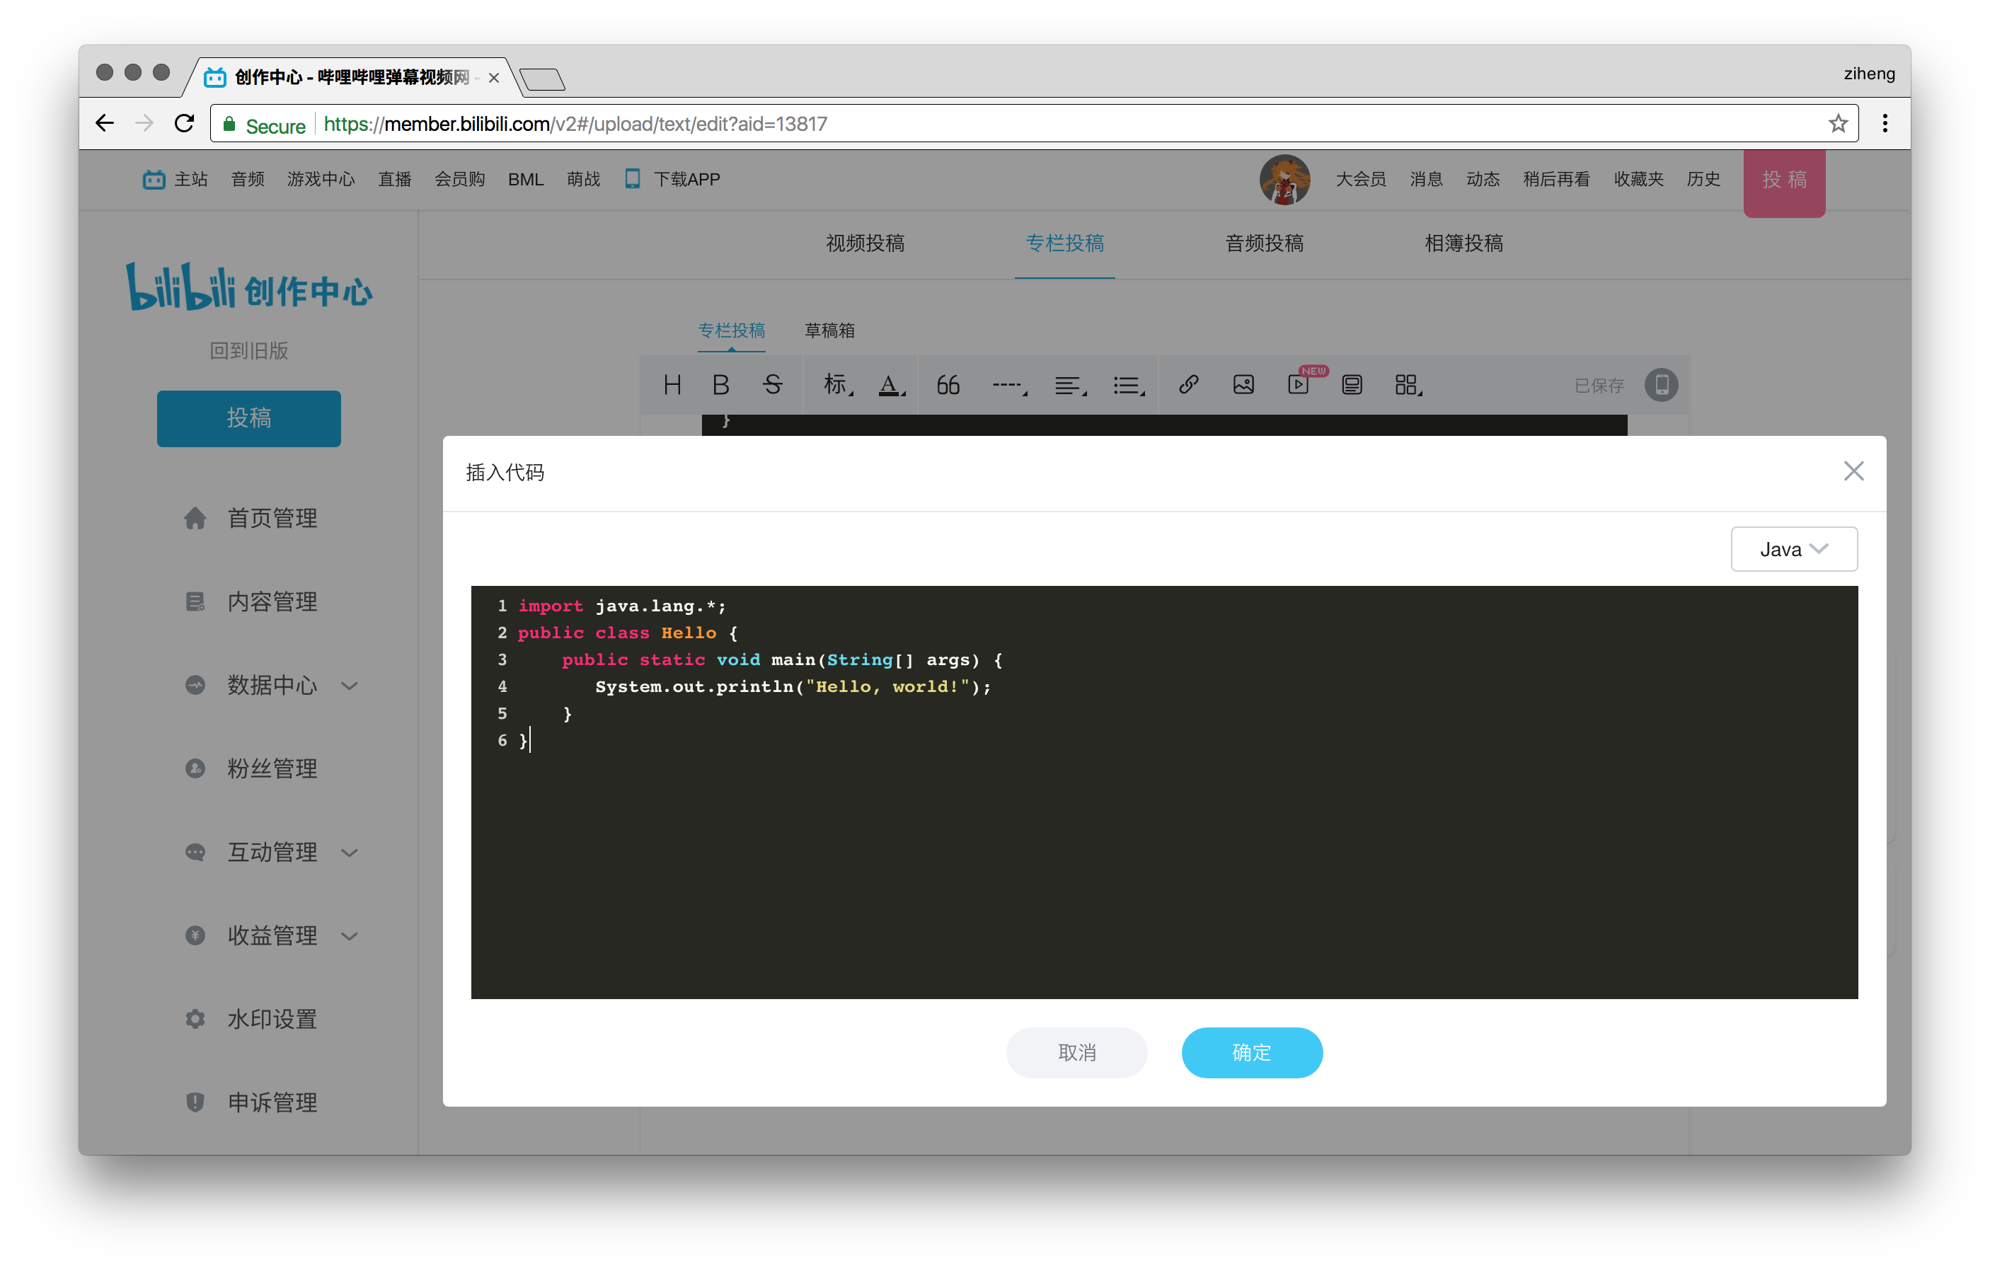Insert a divider with the dashed-line icon
The height and width of the screenshot is (1268, 1990).
[1006, 384]
